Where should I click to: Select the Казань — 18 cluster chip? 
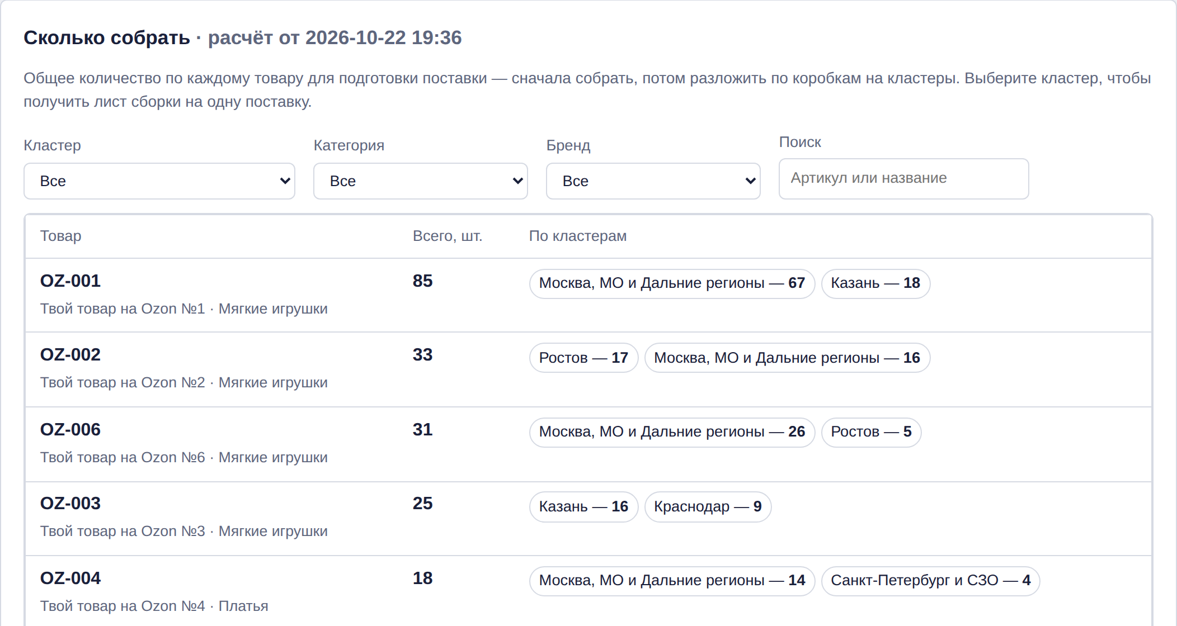click(x=875, y=283)
